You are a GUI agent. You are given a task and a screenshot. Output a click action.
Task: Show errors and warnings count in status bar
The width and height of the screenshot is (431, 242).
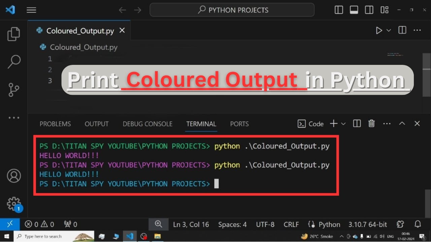(39, 224)
